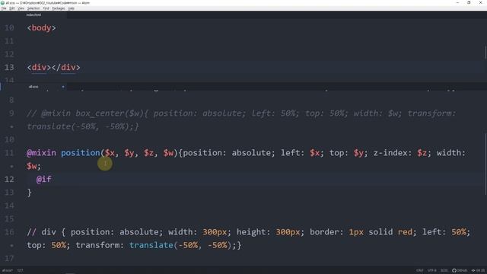Click the $y parameter in mixin arguments

point(129,153)
